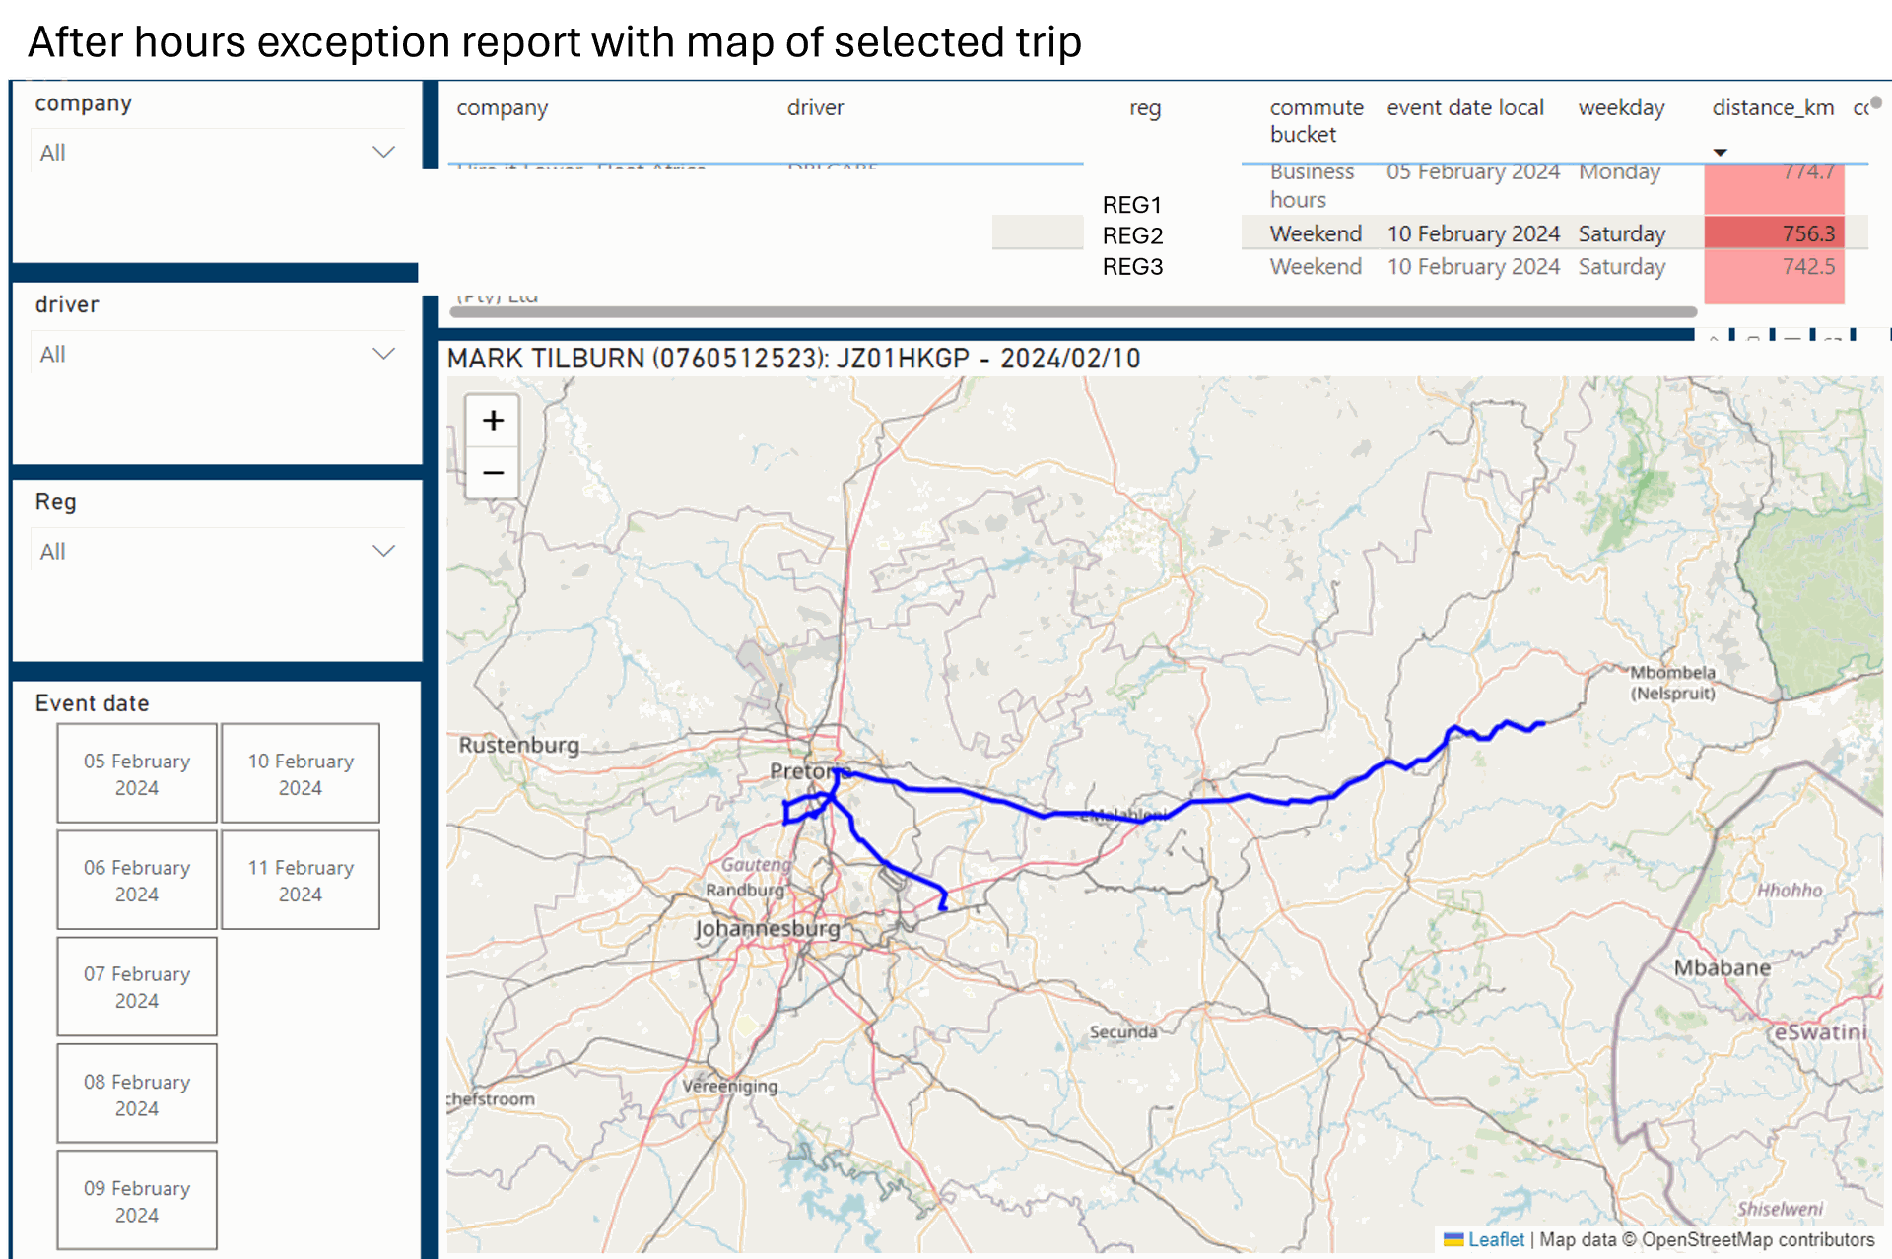Click the table horizontal scrollbar

coord(1072,312)
